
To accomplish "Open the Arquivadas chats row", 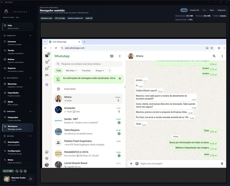I will coord(88,89).
